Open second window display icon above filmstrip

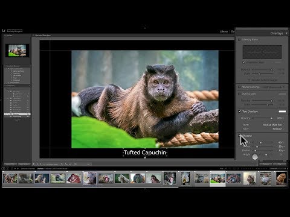[7, 169]
